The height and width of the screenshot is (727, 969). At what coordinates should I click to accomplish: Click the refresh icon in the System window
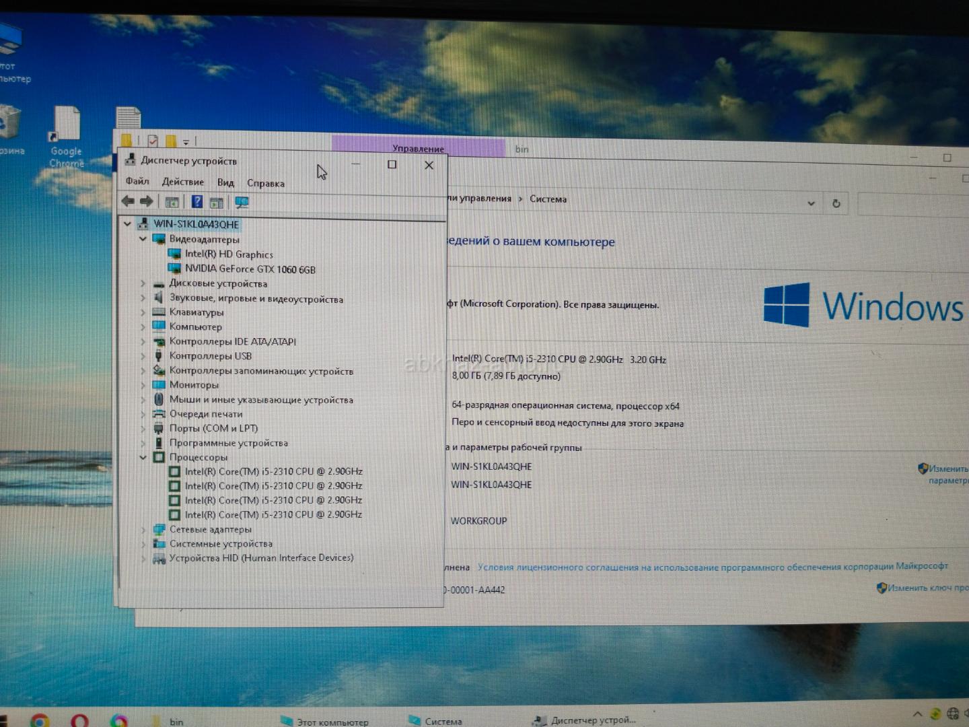click(836, 203)
